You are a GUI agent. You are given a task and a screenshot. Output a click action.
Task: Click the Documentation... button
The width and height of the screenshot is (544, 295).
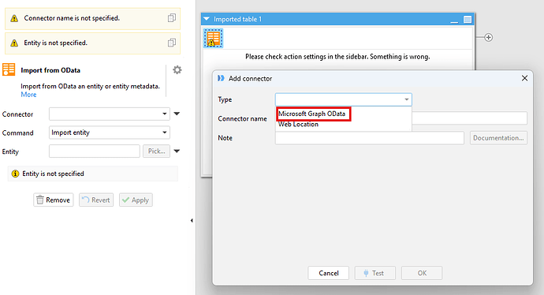tap(498, 138)
